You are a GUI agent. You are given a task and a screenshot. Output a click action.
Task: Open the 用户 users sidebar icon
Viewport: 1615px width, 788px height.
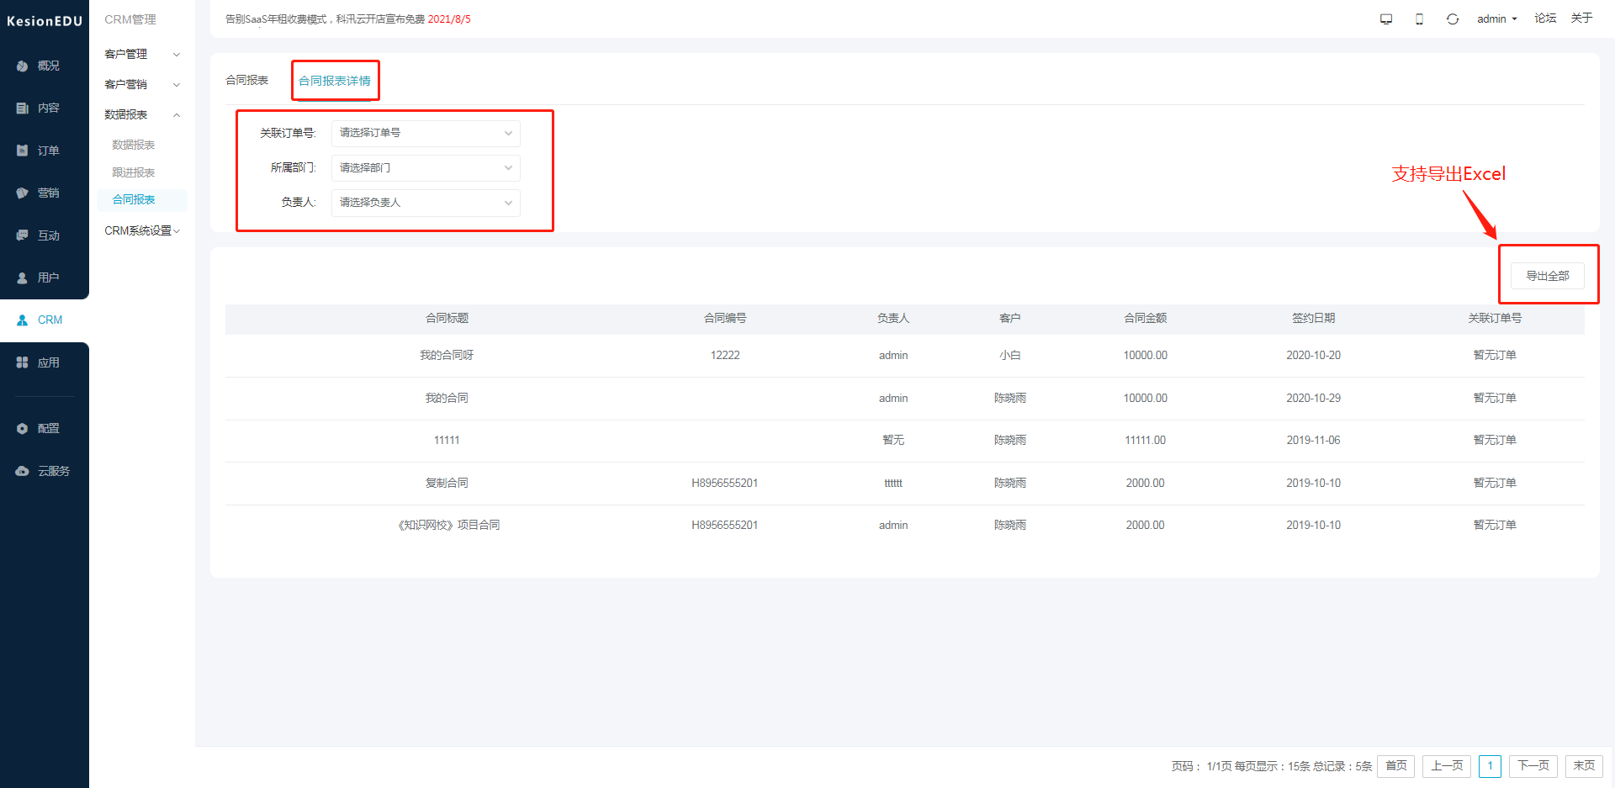[x=23, y=278]
